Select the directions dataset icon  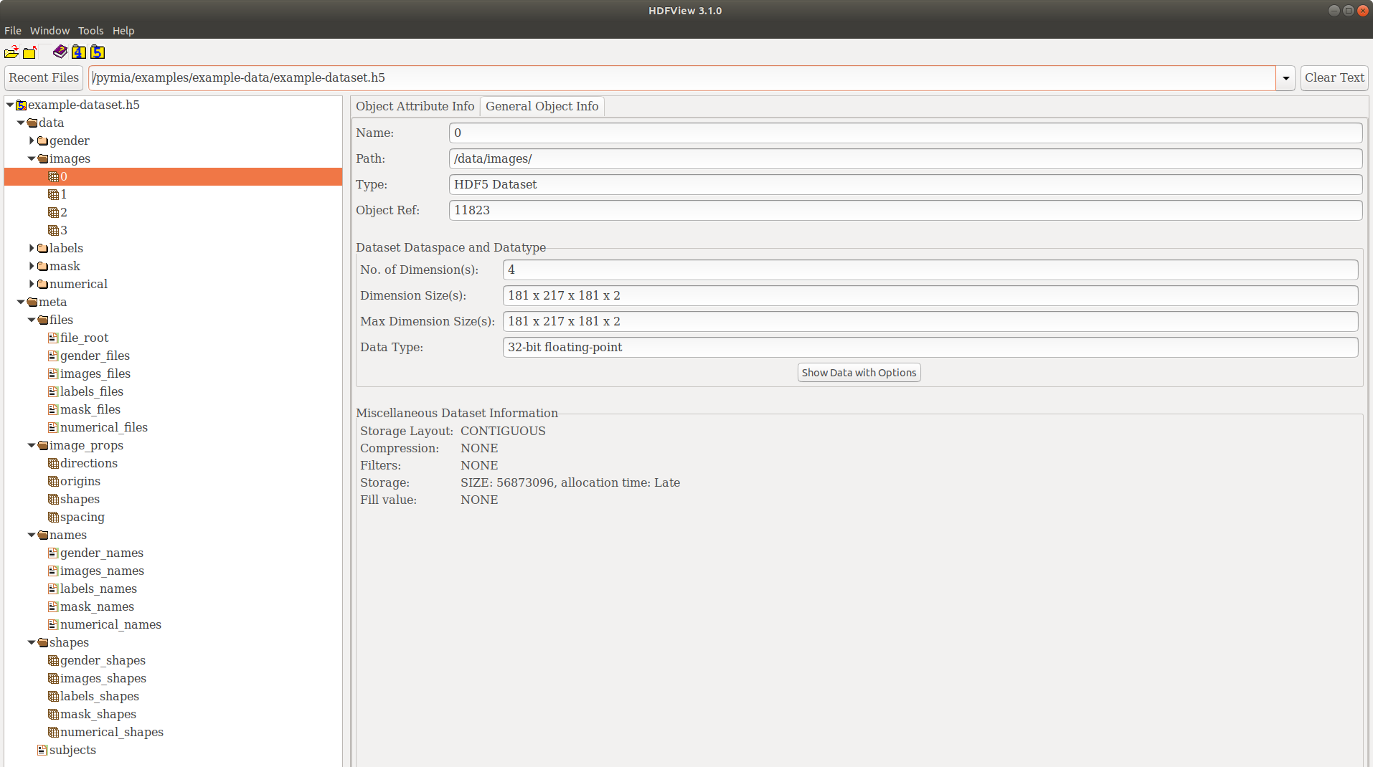click(53, 463)
